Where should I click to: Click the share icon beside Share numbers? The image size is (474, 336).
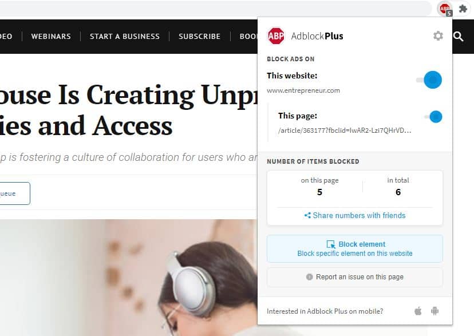tap(307, 215)
